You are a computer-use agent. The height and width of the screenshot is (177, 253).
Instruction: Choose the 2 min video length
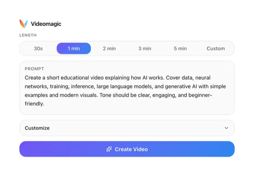pyautogui.click(x=109, y=48)
